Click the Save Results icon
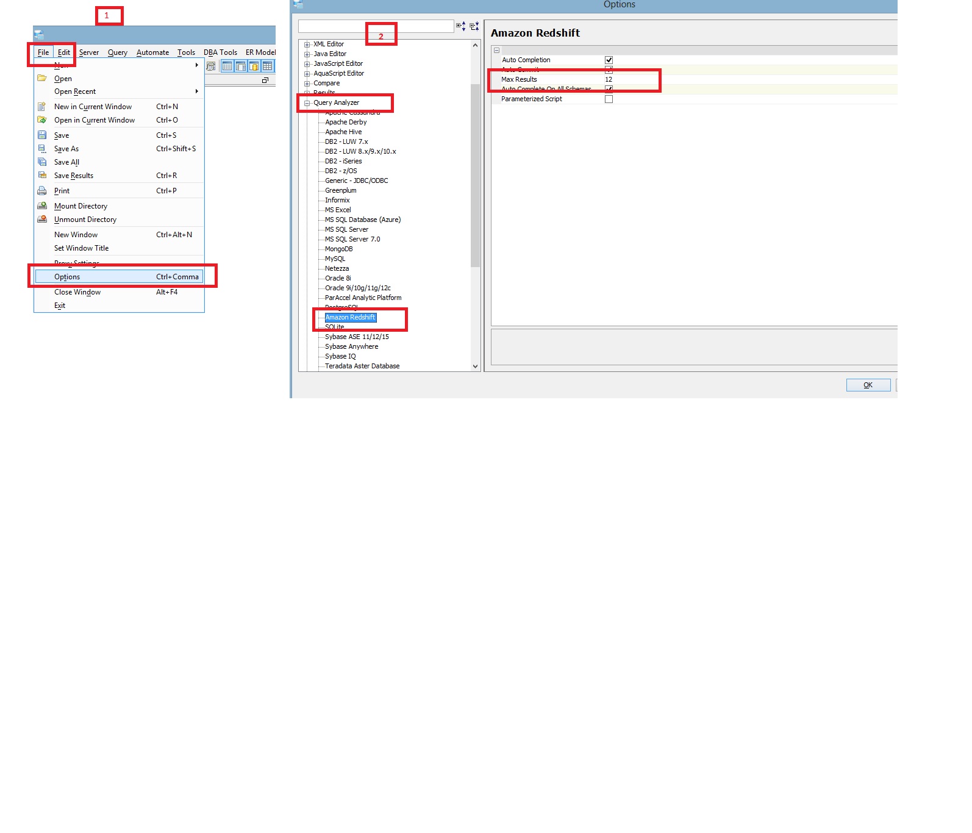 point(42,175)
